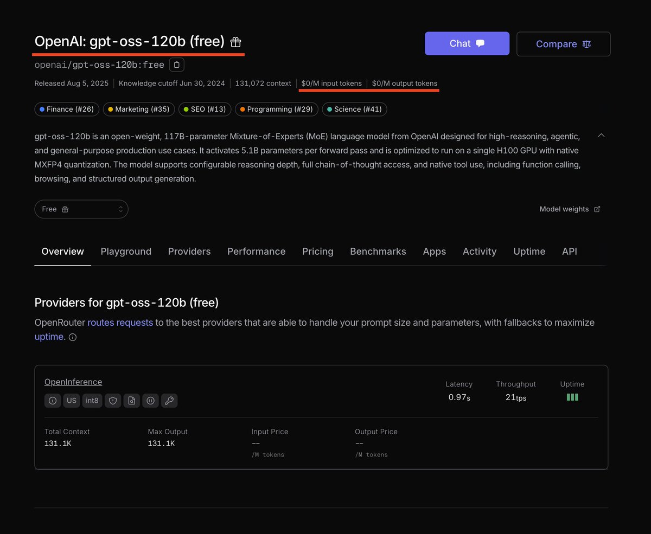Click the gift icon beside the model title
651x534 pixels.
point(235,42)
